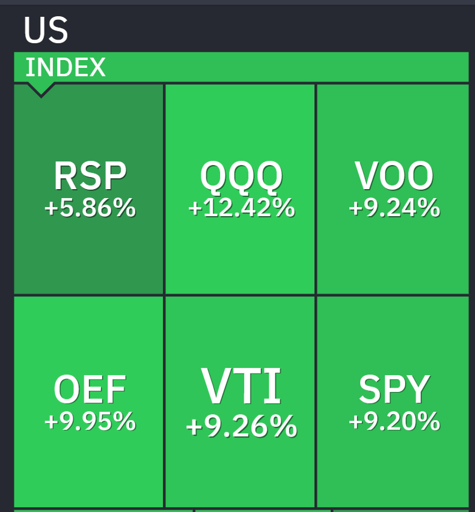
Task: Click the QQQ ticker symbol text
Action: [241, 176]
